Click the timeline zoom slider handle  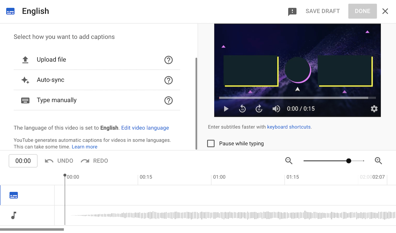[x=348, y=161]
